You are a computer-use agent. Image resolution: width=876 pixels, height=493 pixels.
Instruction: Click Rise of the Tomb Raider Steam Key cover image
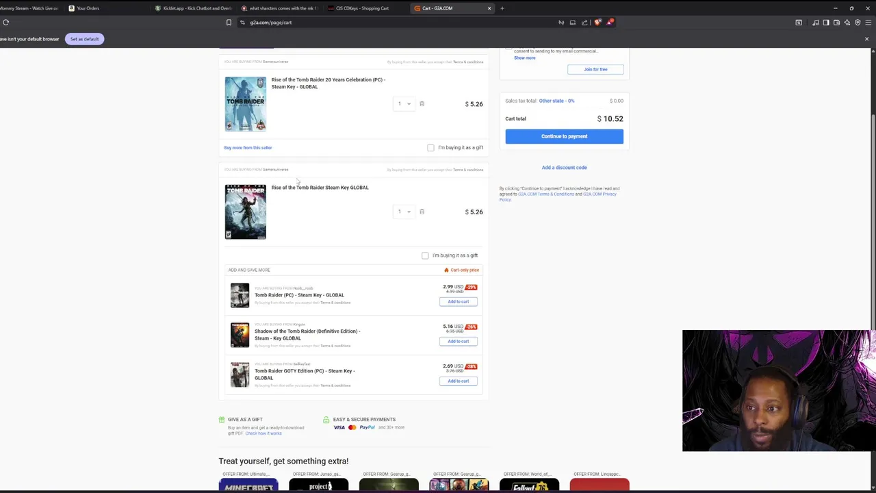point(245,212)
